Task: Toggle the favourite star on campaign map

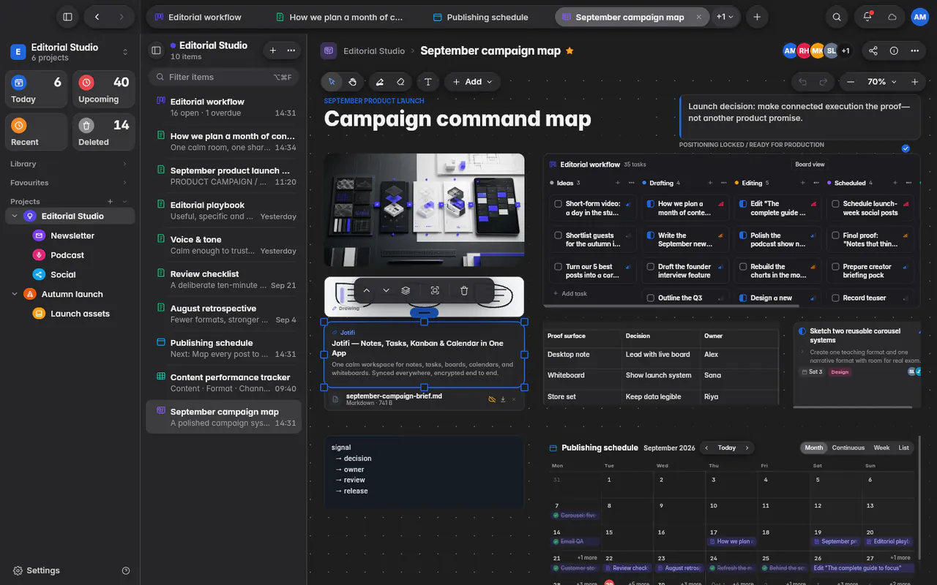Action: pos(570,51)
